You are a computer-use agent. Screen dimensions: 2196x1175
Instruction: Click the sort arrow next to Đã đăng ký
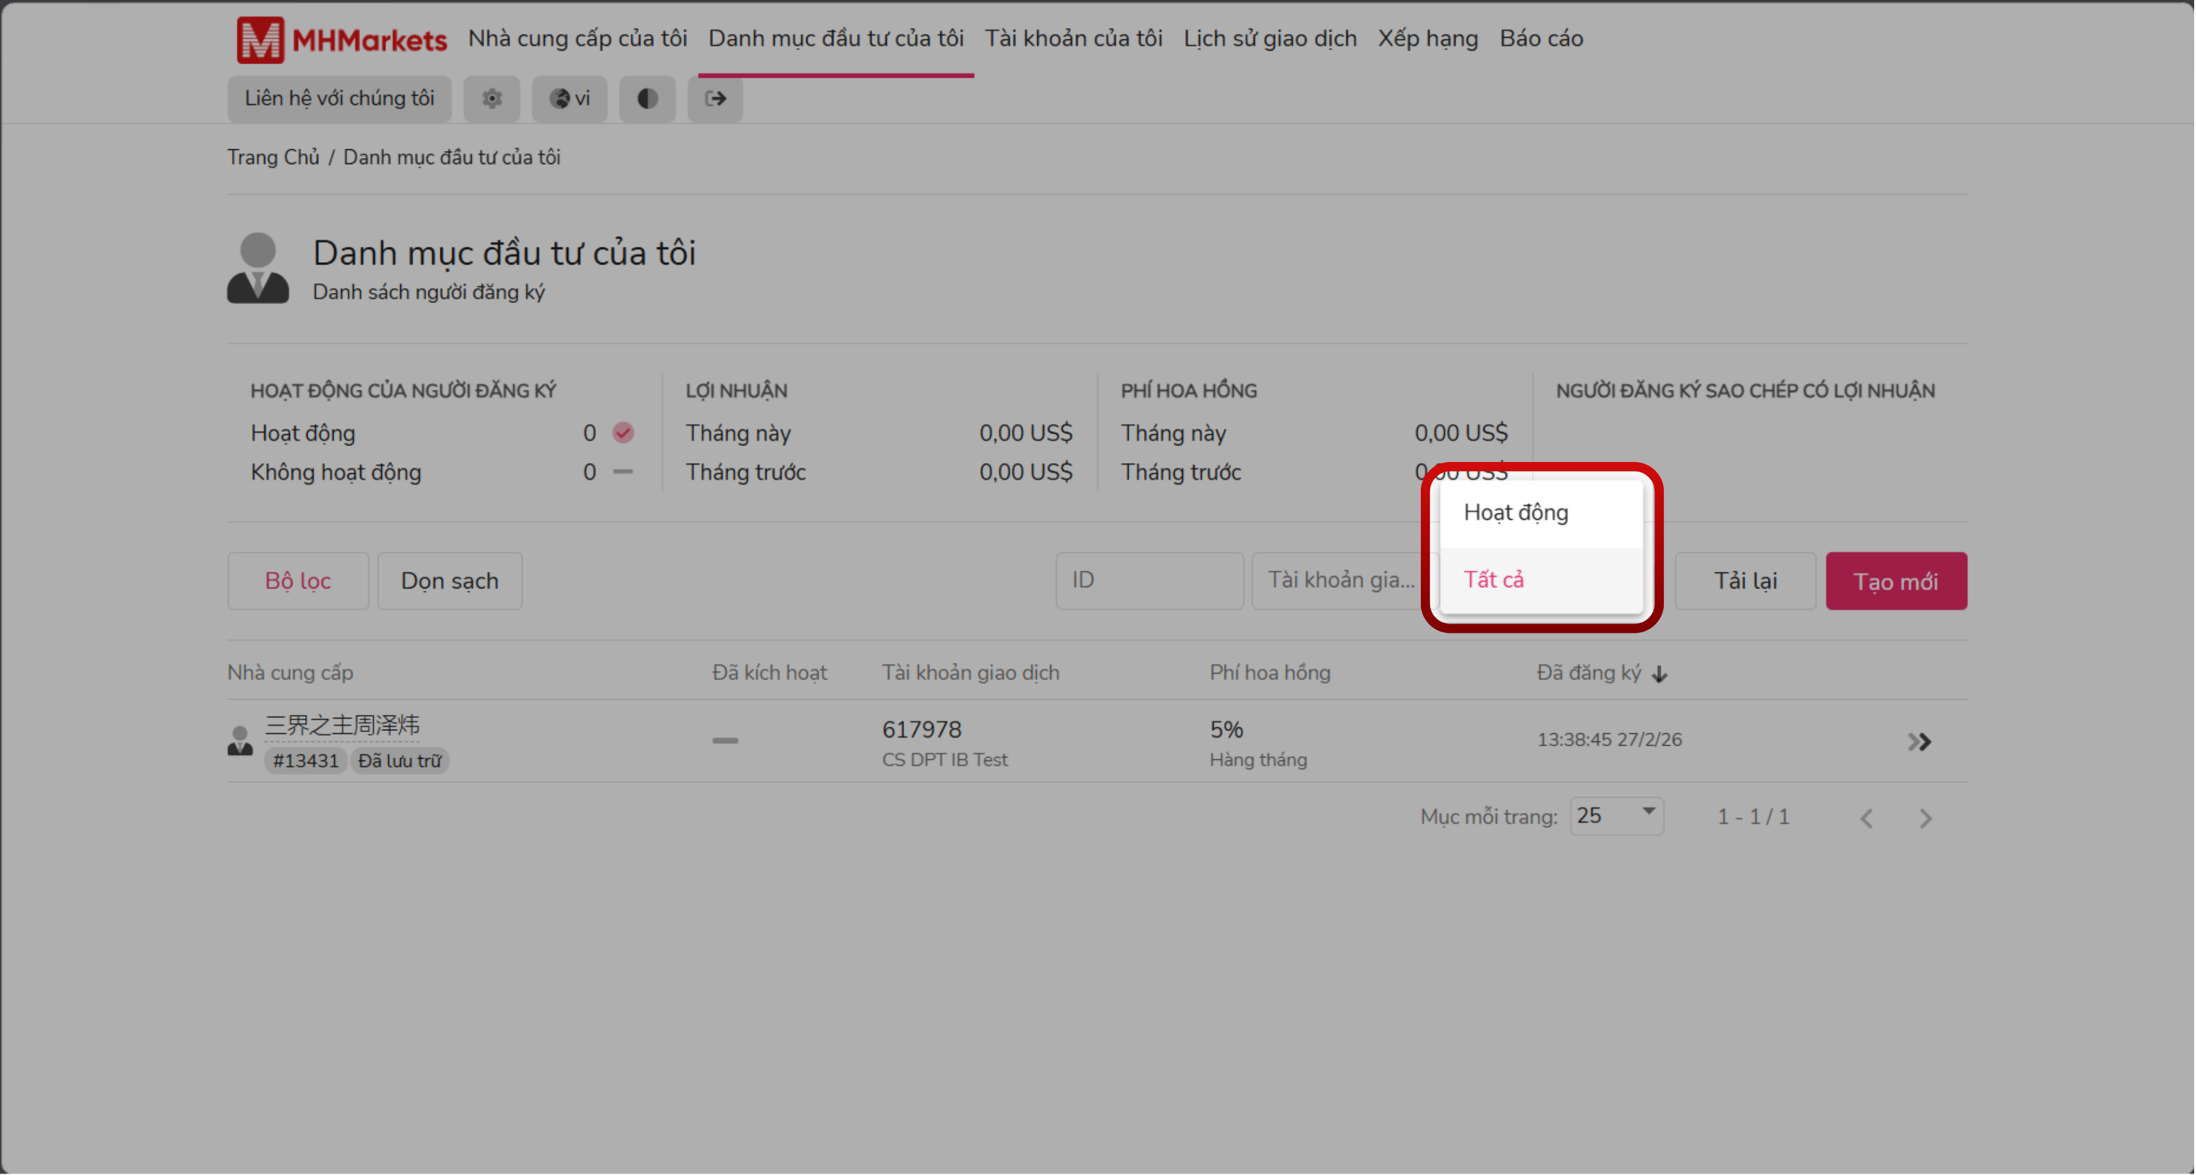point(1659,674)
